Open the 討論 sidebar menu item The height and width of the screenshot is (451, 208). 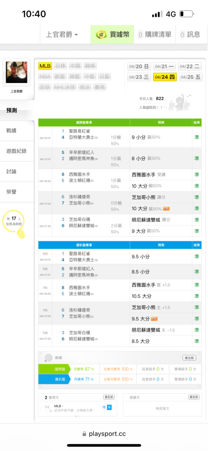pos(17,171)
